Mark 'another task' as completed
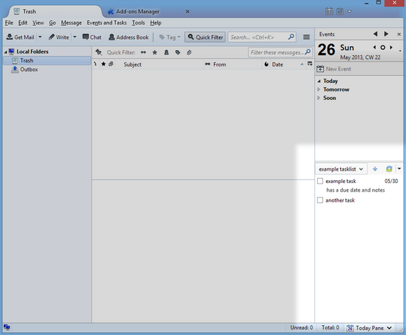The height and width of the screenshot is (335, 406). 320,200
